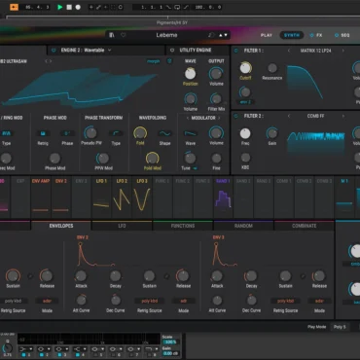Image resolution: width=360 pixels, height=360 pixels.
Task: Click the Phase Mod Retrig button
Action: pyautogui.click(x=43, y=133)
